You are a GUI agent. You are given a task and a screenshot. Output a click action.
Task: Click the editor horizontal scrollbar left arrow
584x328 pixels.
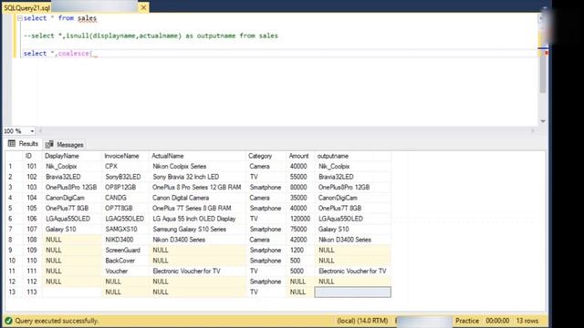40,131
